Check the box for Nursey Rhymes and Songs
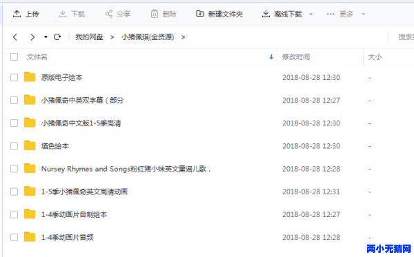Screen dimensions: 414x257 pyautogui.click(x=14, y=169)
